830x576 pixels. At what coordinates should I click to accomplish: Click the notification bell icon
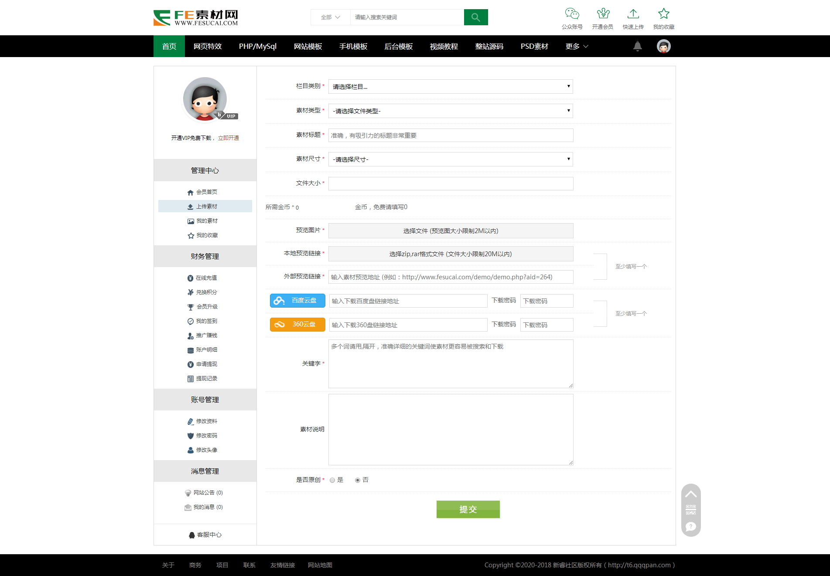pyautogui.click(x=637, y=46)
